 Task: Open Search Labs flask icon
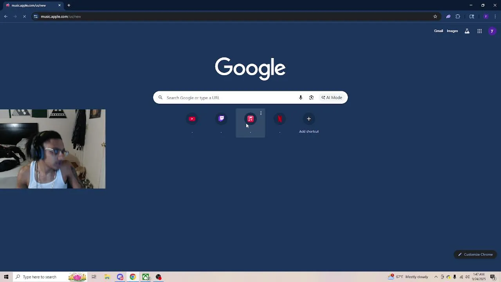(x=467, y=31)
